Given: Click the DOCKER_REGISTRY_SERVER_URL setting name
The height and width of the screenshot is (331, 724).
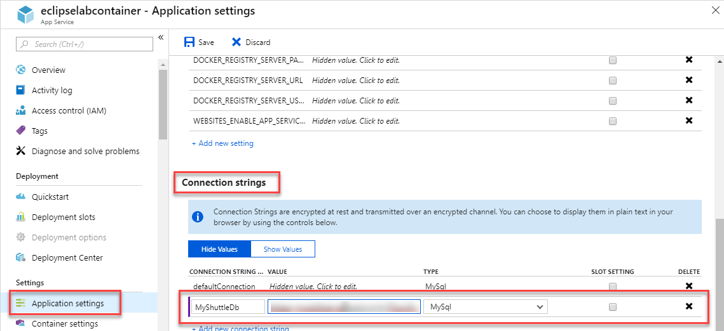Looking at the screenshot, I should 248,80.
